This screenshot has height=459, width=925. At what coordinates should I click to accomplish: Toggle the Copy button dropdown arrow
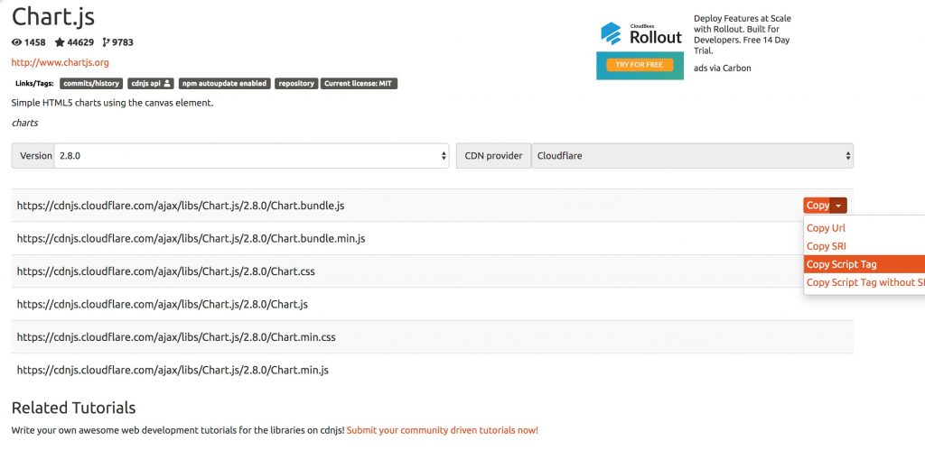coord(838,206)
